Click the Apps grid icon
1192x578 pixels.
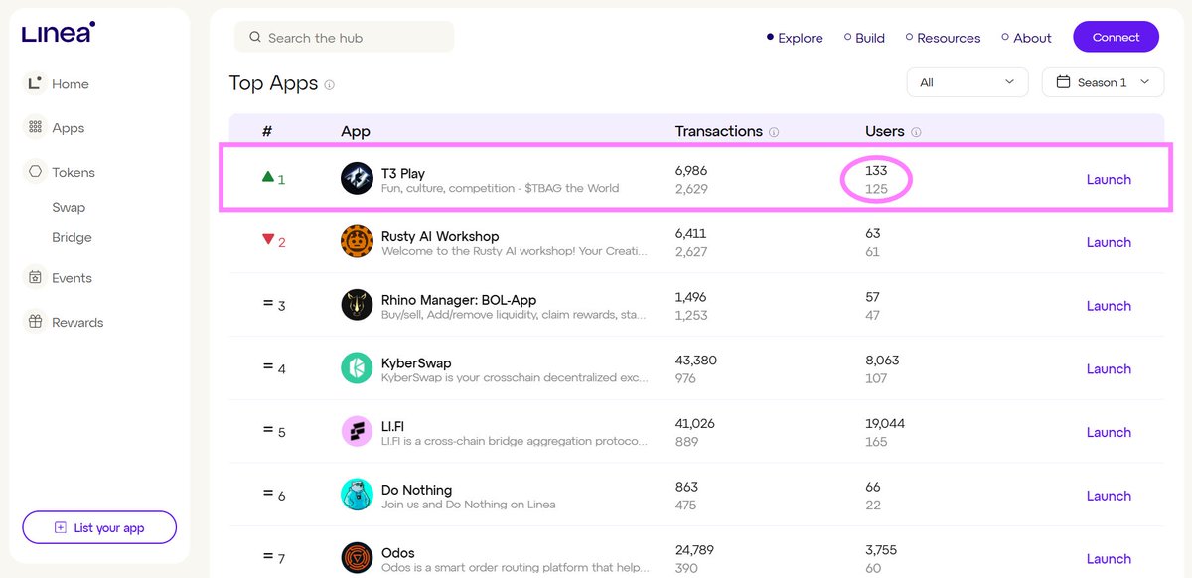(x=35, y=128)
